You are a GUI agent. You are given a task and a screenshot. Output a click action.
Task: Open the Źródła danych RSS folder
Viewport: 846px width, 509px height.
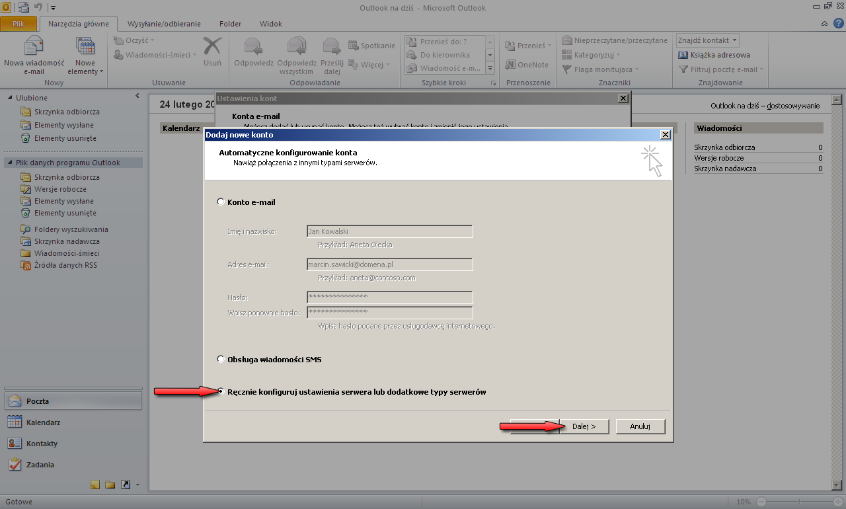(x=65, y=265)
